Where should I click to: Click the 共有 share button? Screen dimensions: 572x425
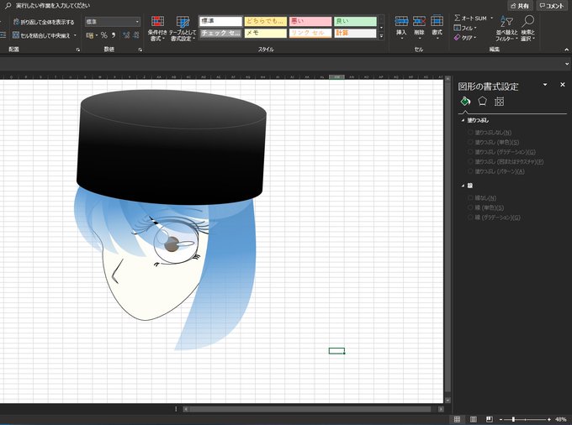(x=520, y=6)
